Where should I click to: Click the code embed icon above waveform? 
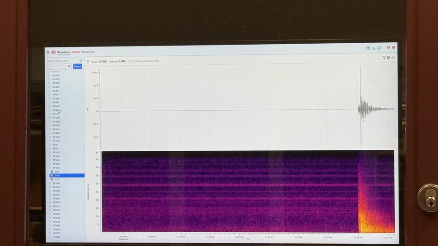point(393,57)
